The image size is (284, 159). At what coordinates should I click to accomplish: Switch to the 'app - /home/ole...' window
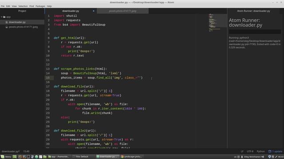pos(59,157)
